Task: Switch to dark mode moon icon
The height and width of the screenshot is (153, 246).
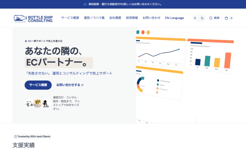Action: (202, 18)
